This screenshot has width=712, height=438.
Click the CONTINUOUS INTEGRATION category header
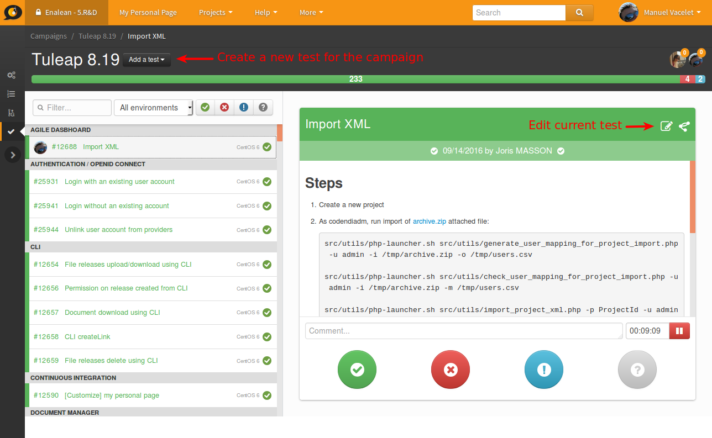151,378
